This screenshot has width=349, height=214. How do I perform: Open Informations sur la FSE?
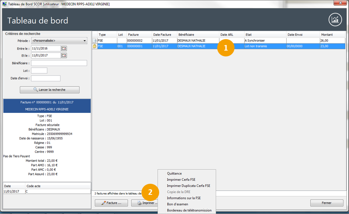tap(184, 198)
